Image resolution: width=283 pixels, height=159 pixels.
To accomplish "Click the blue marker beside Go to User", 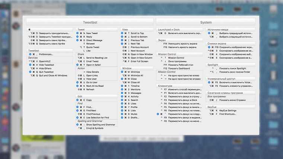I will click(77, 82).
